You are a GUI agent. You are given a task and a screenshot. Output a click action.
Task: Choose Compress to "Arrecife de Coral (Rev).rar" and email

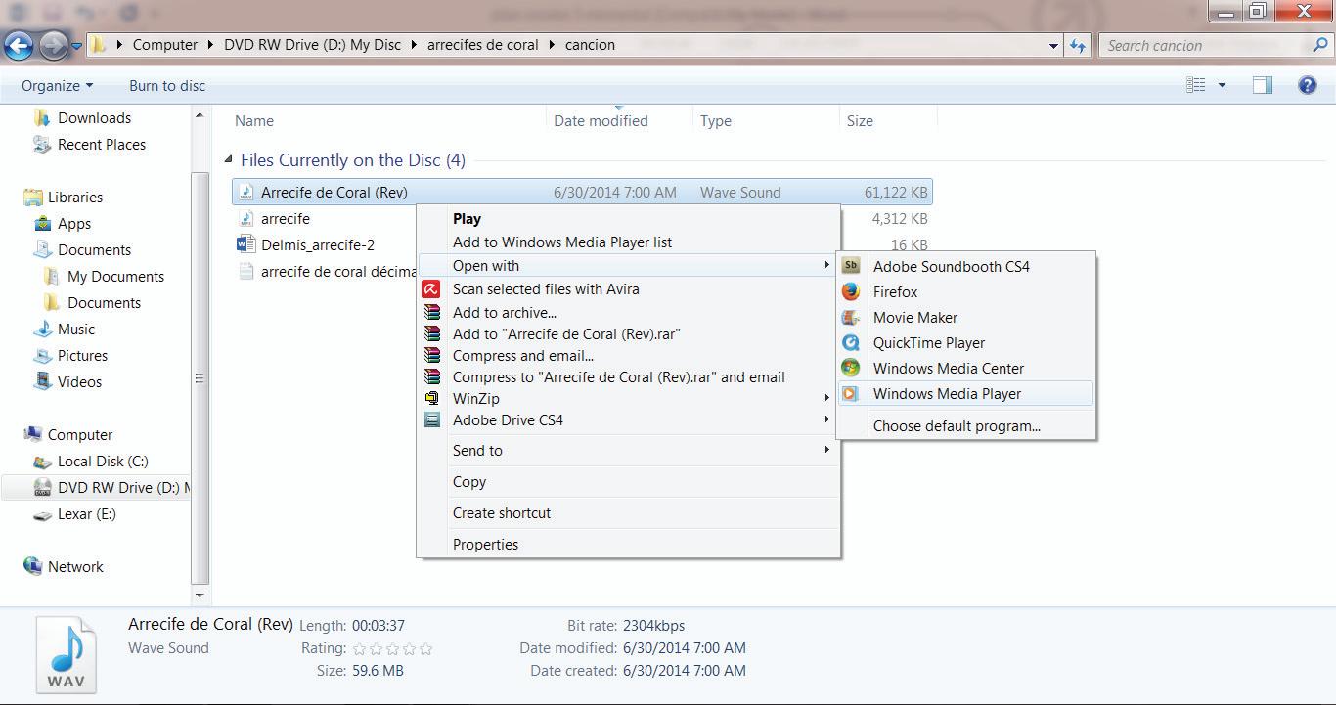(x=629, y=377)
